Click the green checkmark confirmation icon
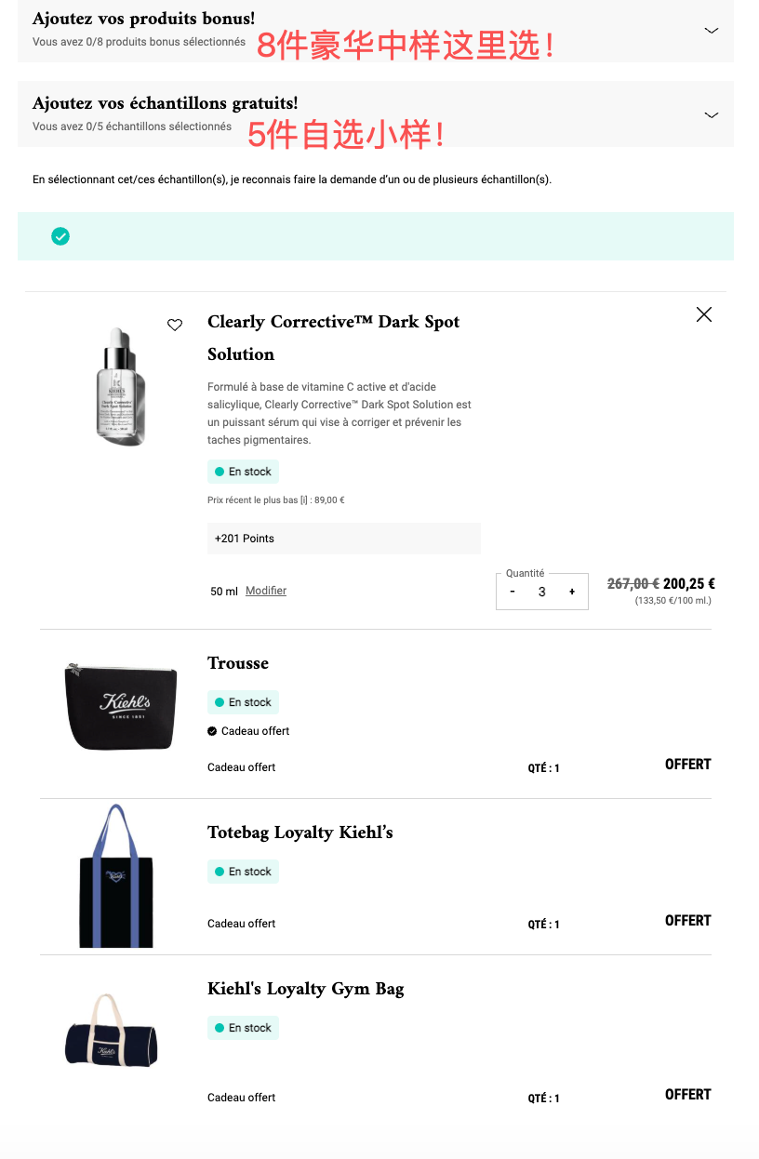The height and width of the screenshot is (1159, 759). point(60,236)
